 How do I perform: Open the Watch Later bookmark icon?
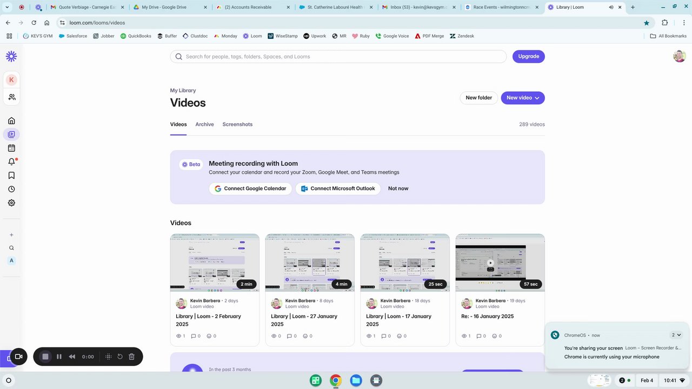(11, 176)
